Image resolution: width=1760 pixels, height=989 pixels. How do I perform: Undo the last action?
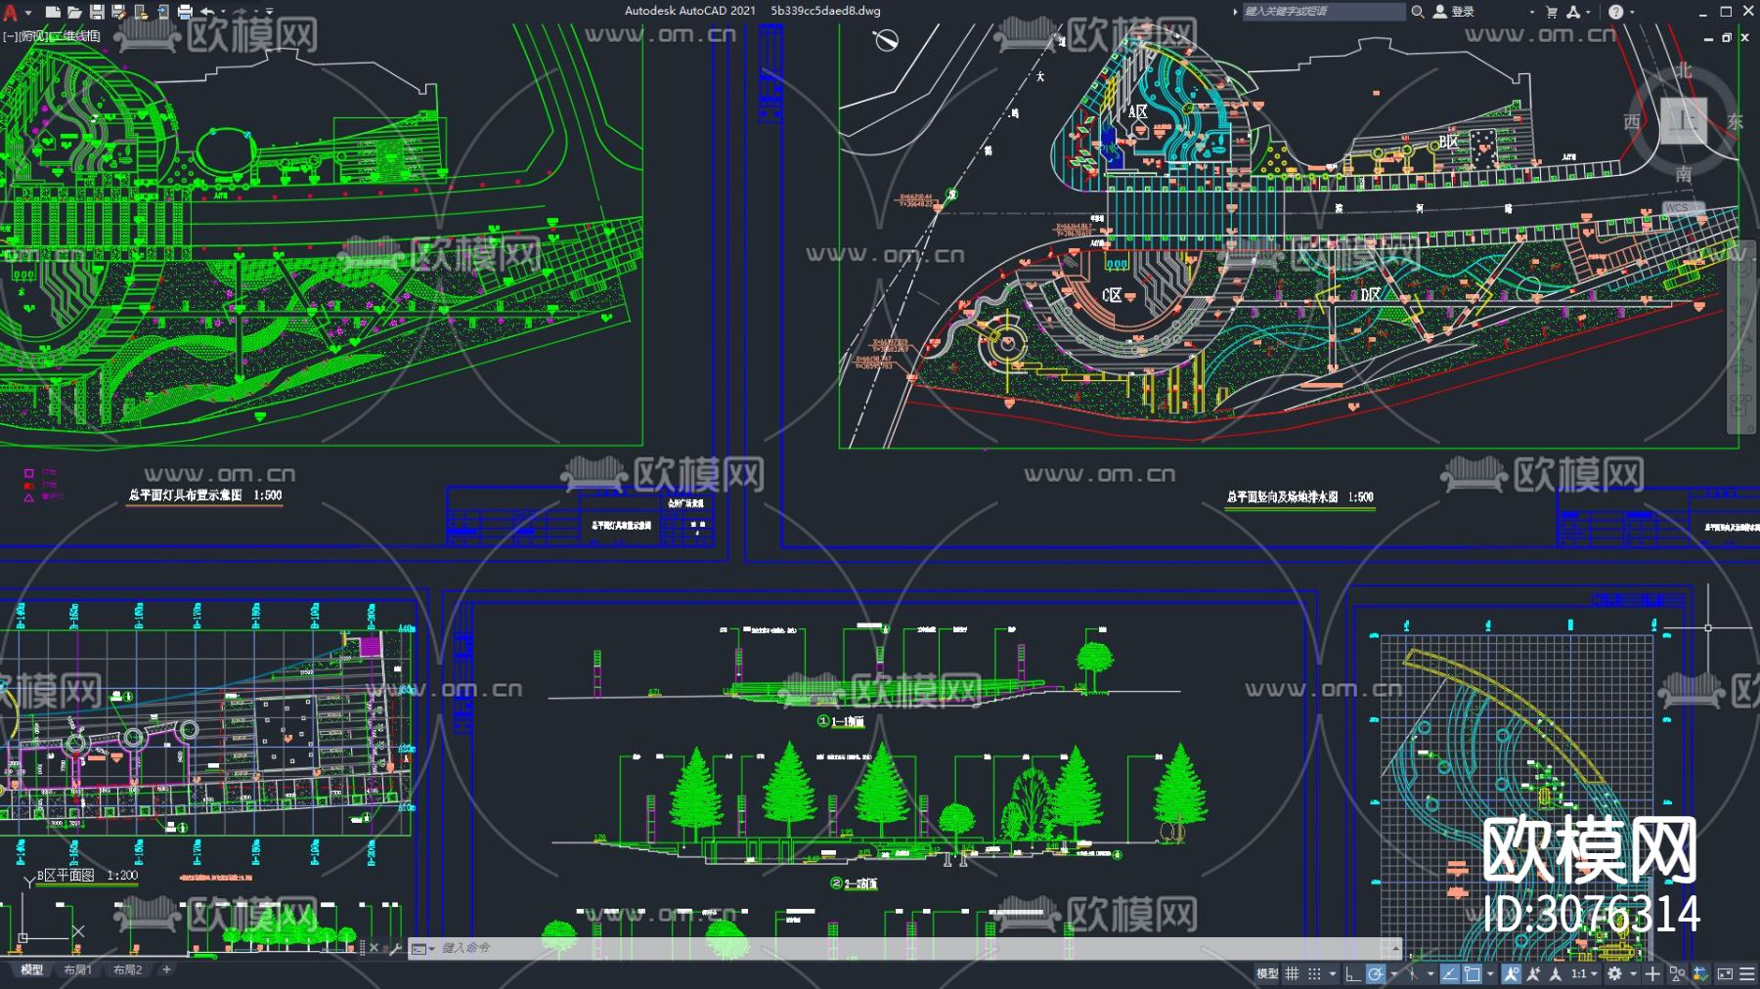click(x=206, y=12)
